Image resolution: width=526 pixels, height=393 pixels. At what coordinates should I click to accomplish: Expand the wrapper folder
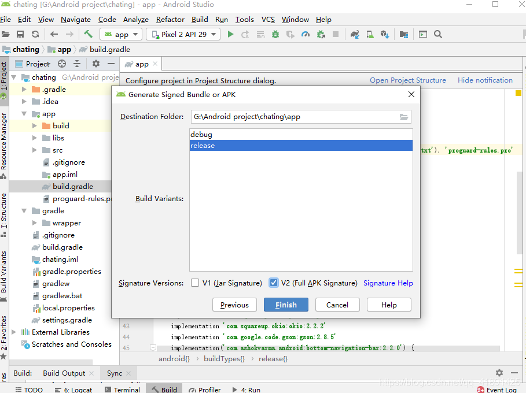tap(34, 223)
